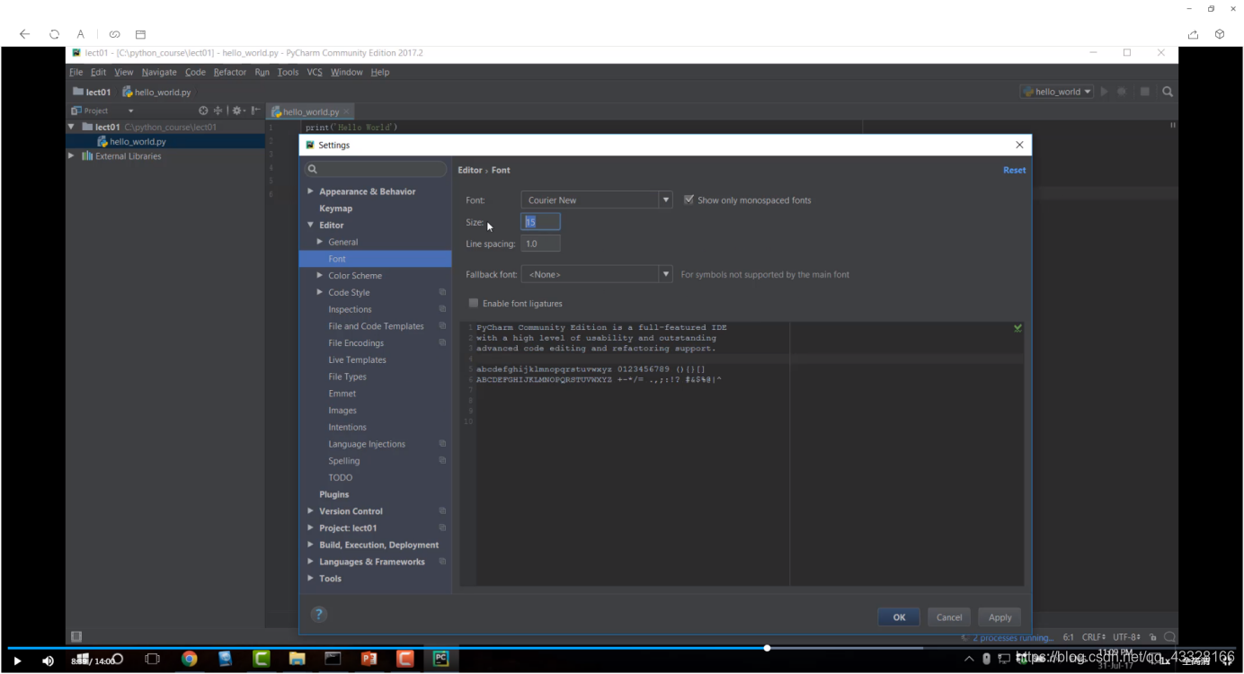The height and width of the screenshot is (674, 1244).
Task: Open the Navigate menu
Action: 159,72
